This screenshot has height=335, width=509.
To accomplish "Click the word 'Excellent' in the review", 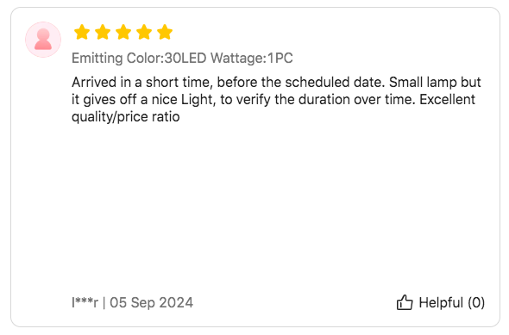I will click(x=448, y=99).
